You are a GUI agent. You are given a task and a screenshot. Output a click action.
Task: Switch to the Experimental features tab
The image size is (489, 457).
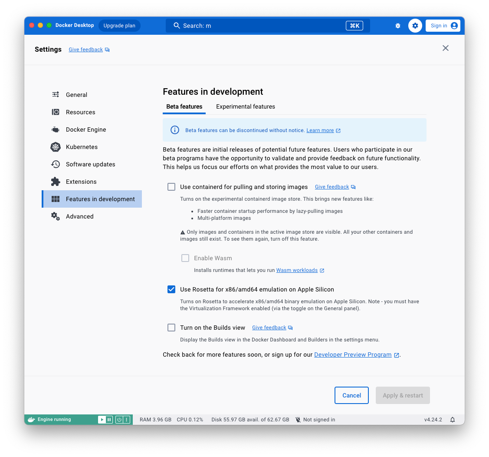246,106
